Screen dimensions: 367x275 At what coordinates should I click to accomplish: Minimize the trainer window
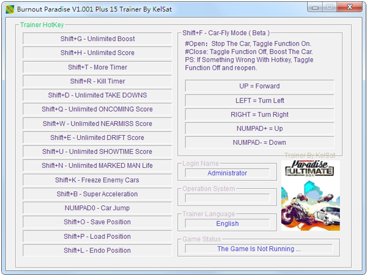(315, 7)
